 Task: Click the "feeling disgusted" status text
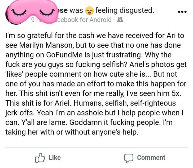tap(125, 10)
